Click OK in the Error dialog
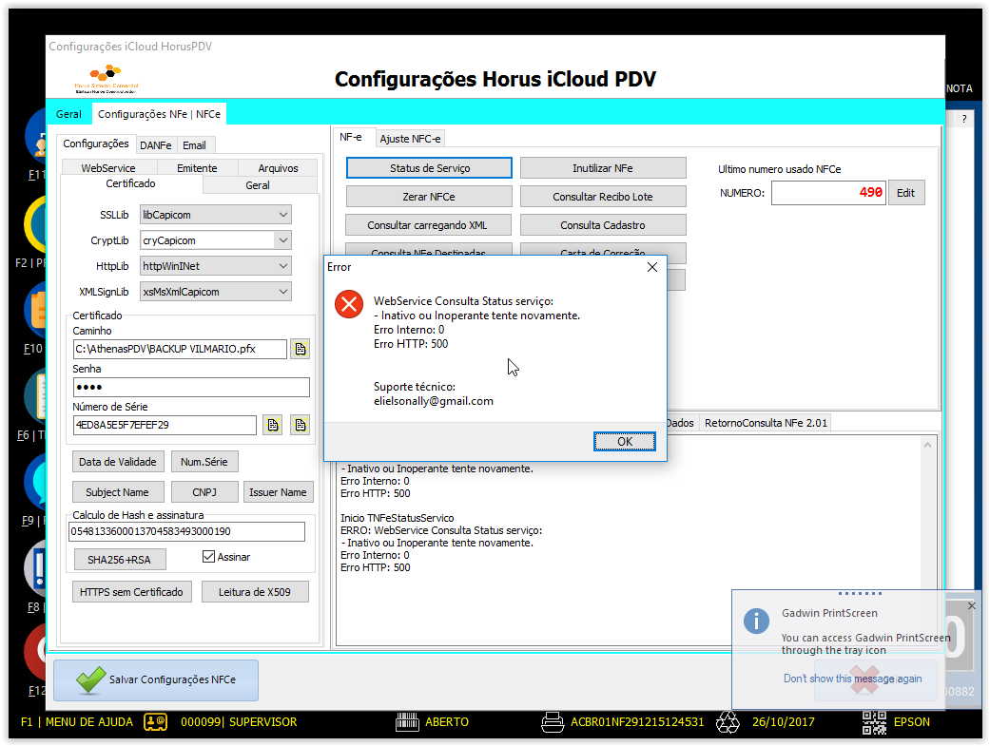 tap(625, 442)
